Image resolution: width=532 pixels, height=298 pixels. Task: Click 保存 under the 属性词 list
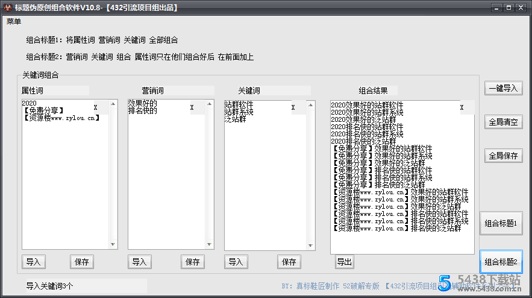pos(82,262)
